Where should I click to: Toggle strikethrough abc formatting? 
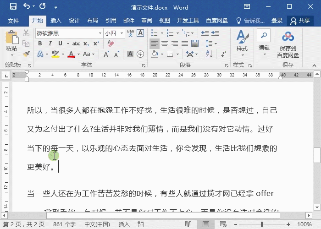76,44
